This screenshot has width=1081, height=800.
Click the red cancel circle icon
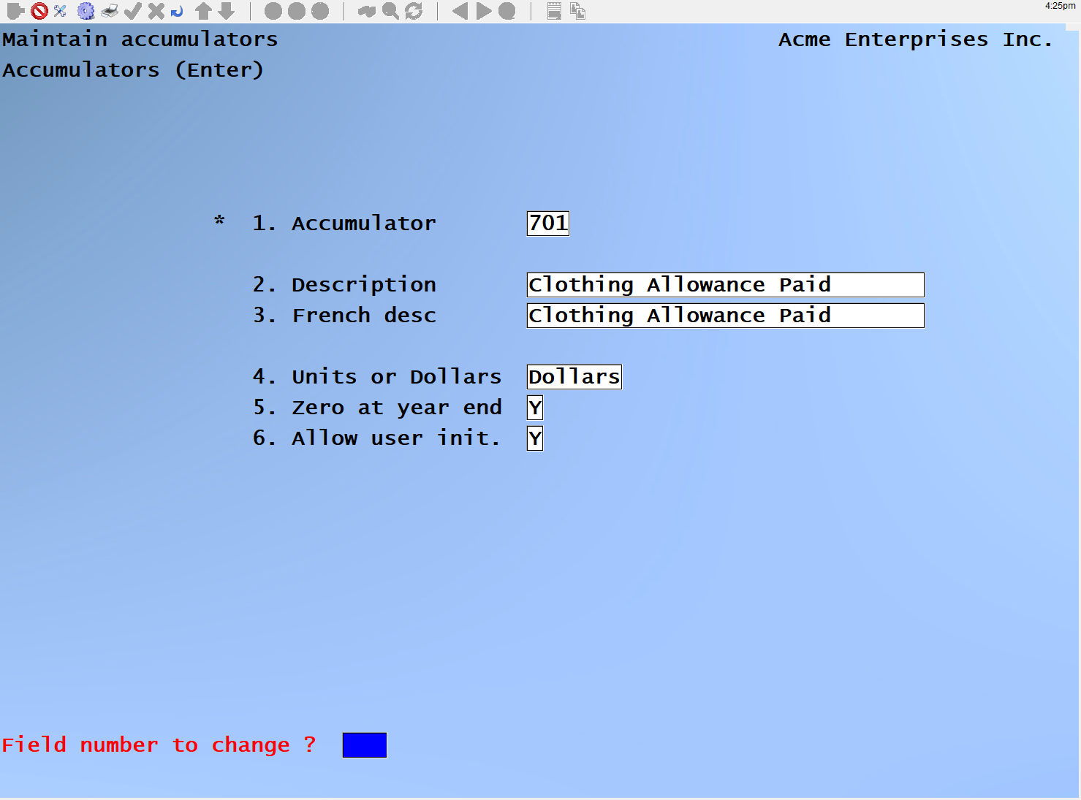click(x=39, y=11)
